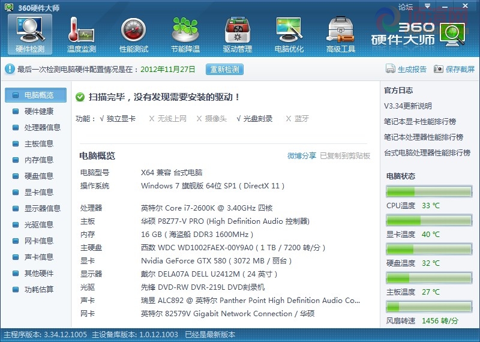Click 已复制到剪贴板 copied-to-clipboard text

pos(345,156)
